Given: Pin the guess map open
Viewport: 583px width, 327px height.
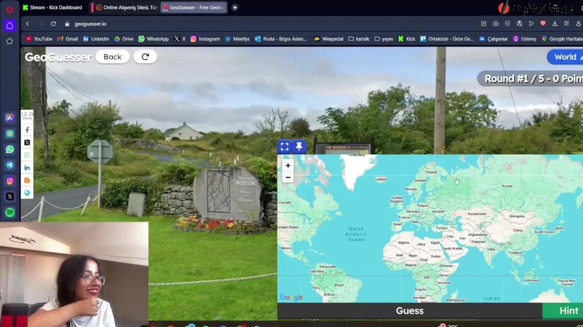Looking at the screenshot, I should [299, 146].
